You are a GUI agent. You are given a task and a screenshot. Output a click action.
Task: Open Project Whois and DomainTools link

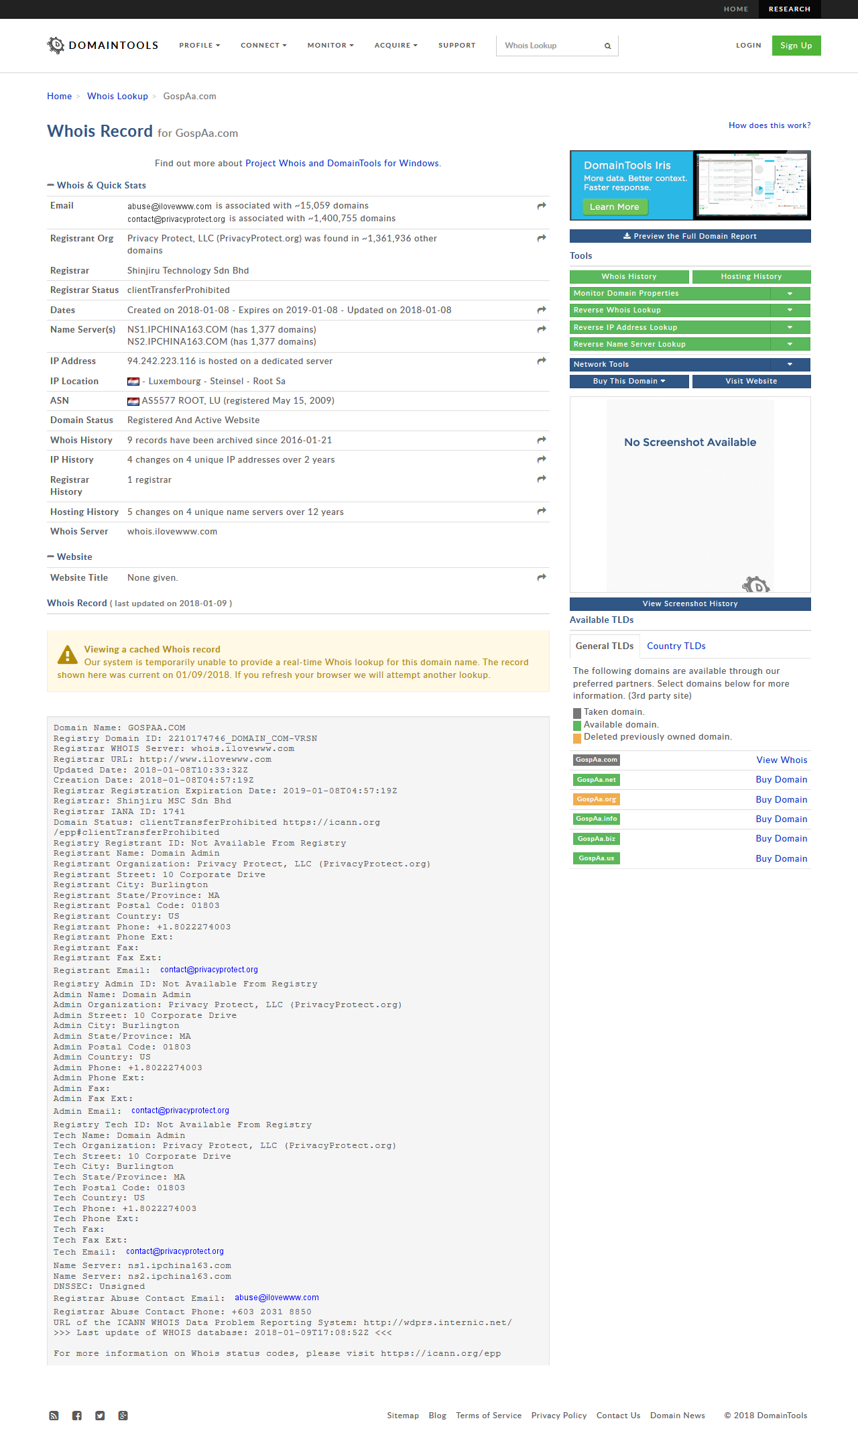pyautogui.click(x=342, y=163)
